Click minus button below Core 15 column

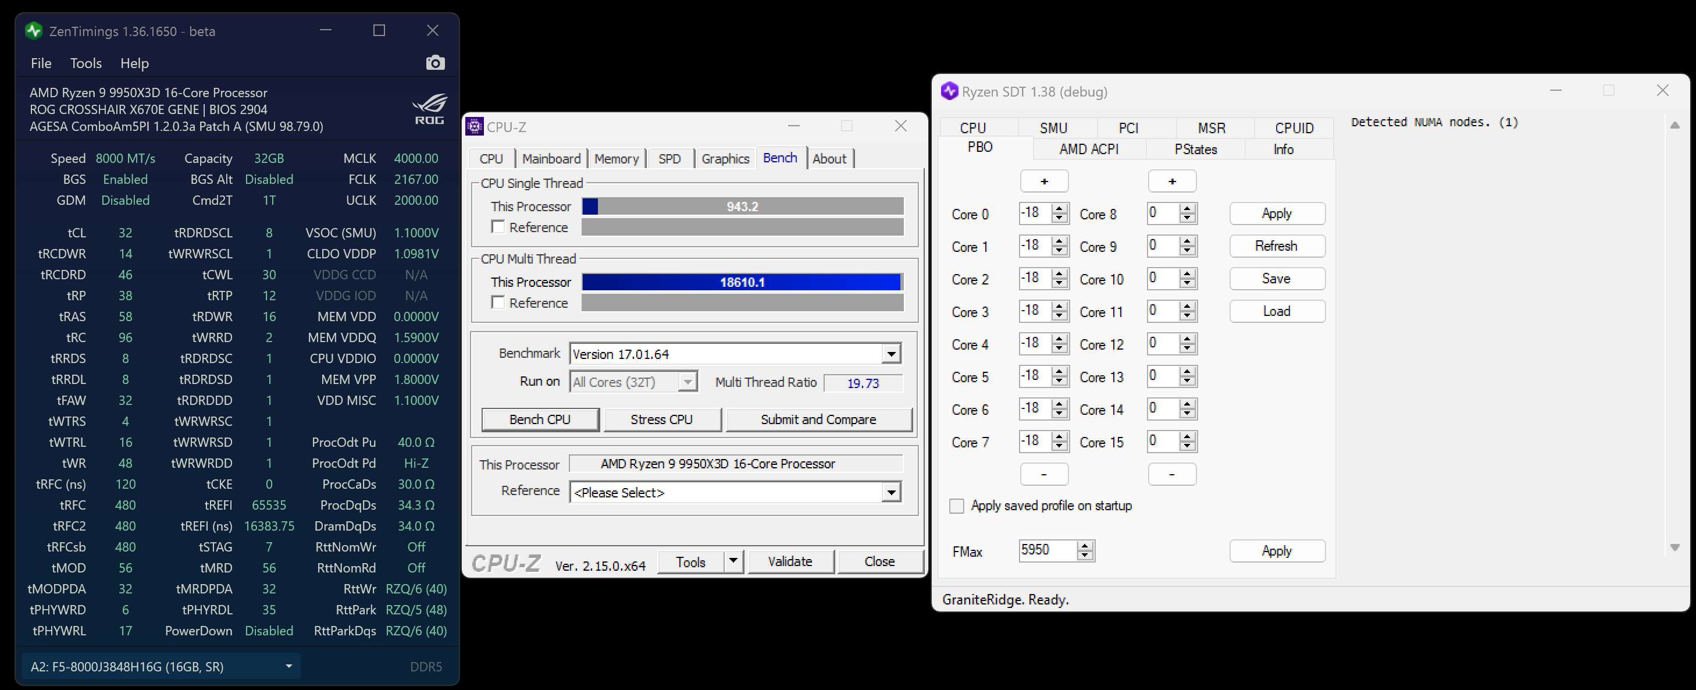click(x=1172, y=474)
